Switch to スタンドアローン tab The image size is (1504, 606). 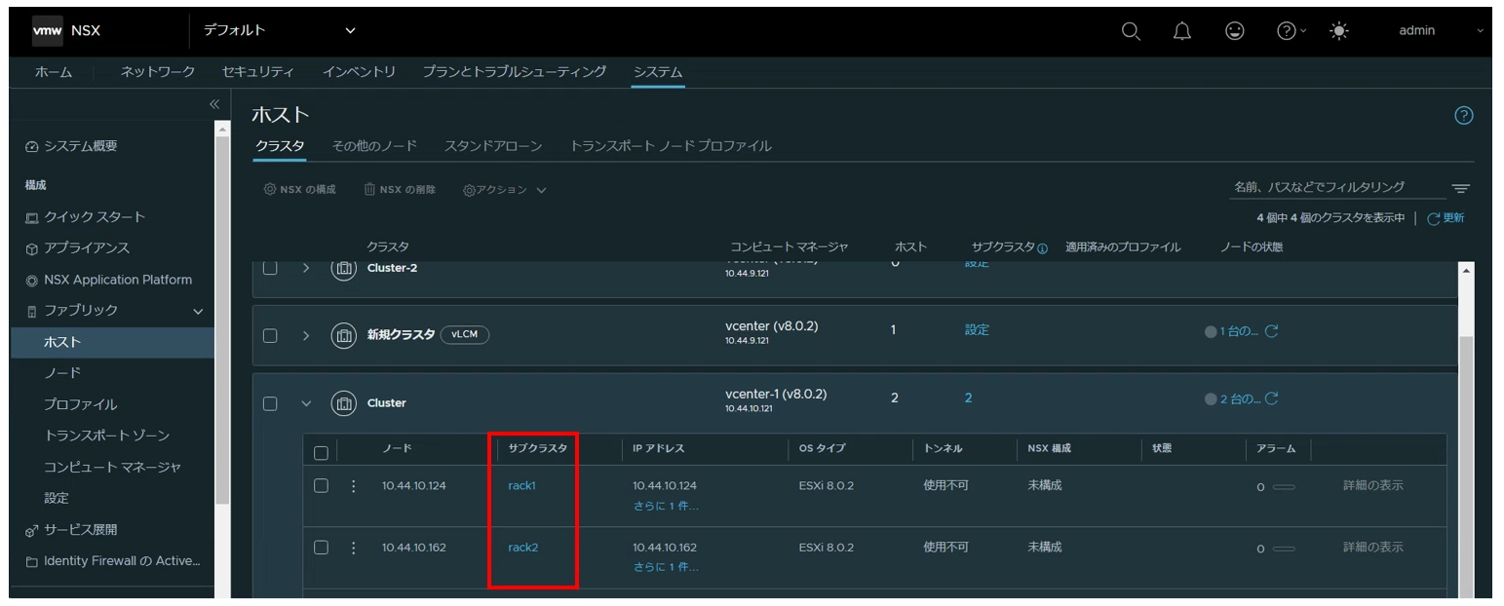pyautogui.click(x=493, y=146)
